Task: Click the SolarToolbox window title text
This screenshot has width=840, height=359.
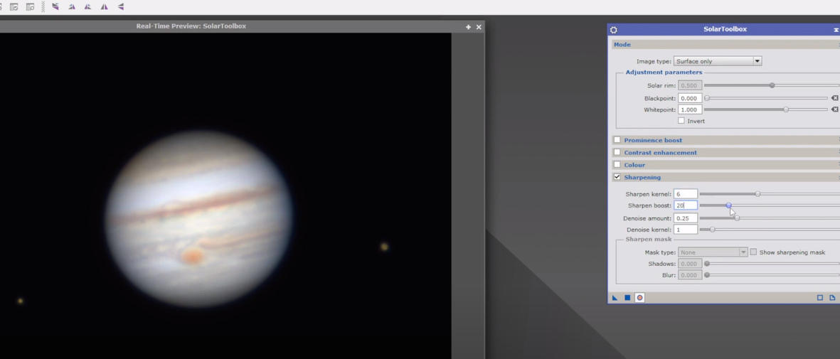Action: coord(725,29)
